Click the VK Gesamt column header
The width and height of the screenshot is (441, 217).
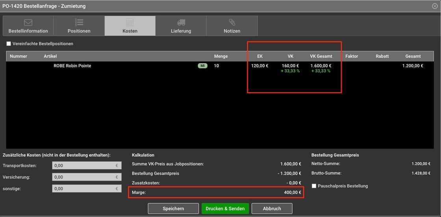(x=321, y=56)
